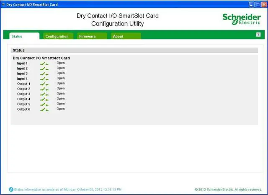
Task: Click the Input 1 status checkmark icon
Action: pos(44,63)
